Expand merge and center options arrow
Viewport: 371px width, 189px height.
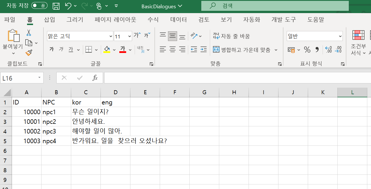coord(276,50)
